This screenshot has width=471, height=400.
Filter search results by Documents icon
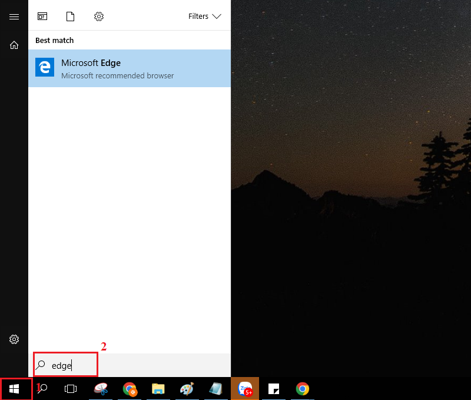pos(71,16)
